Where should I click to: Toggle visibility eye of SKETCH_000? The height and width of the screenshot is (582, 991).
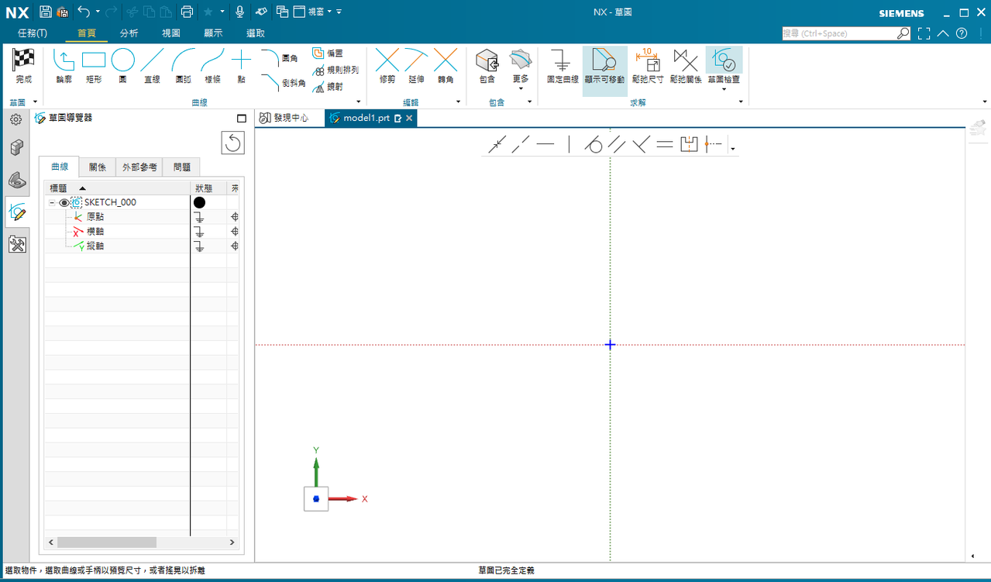coord(64,202)
